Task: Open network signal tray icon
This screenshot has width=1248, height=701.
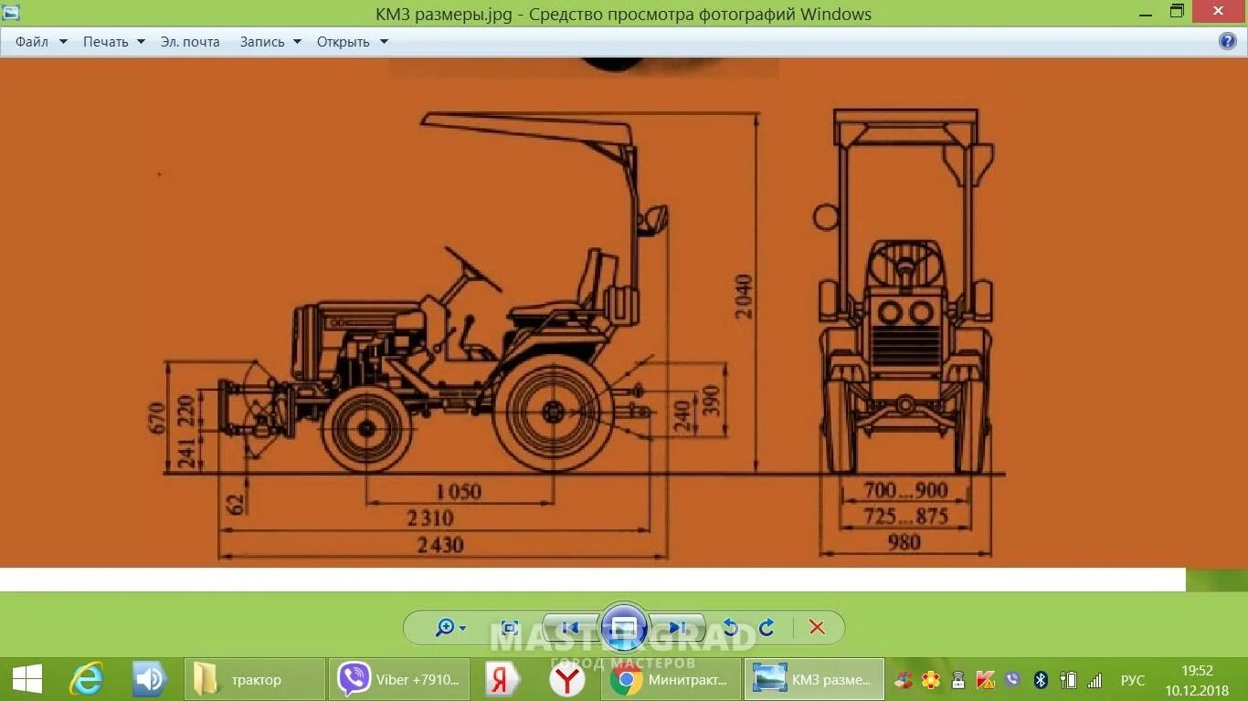Action: pos(1095,680)
